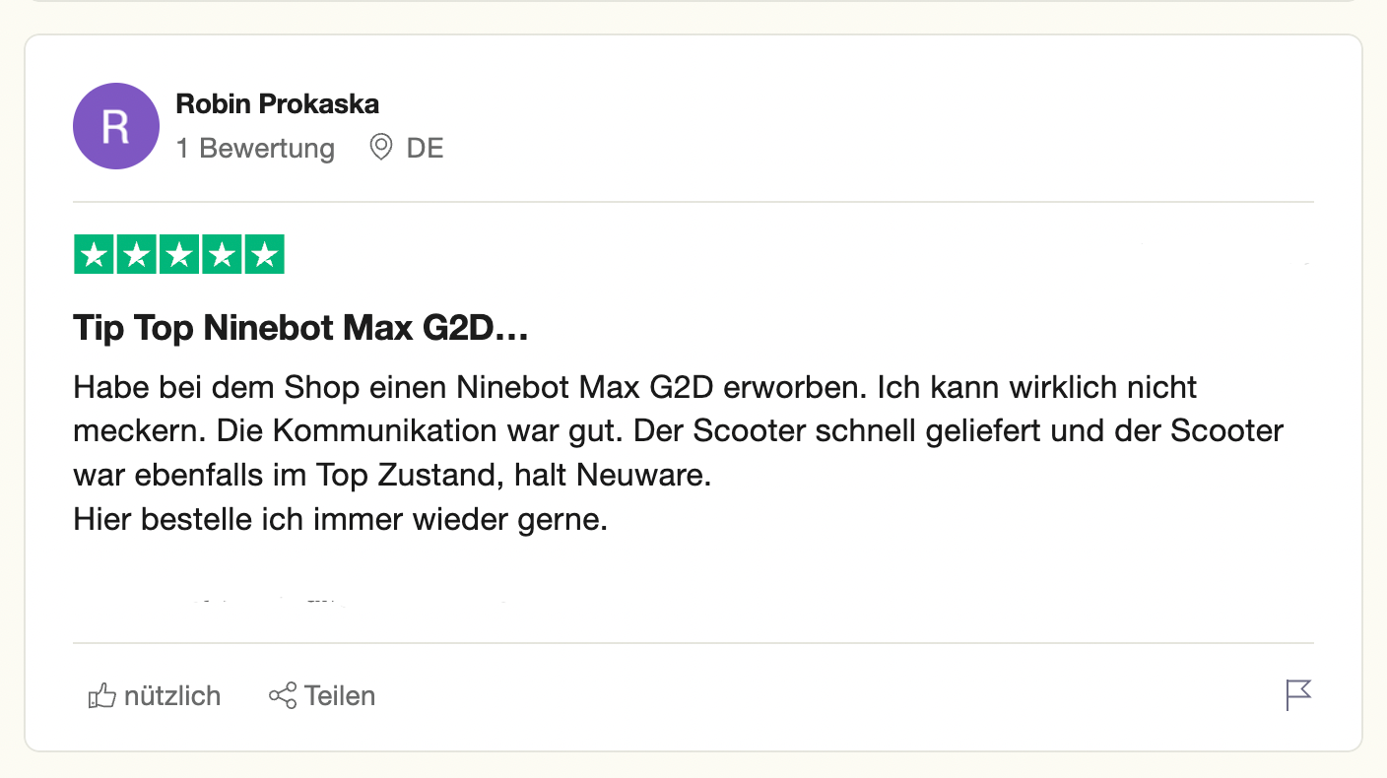Open Robin Prokaska's profile name link
Viewport: 1387px width, 778px height.
pyautogui.click(x=277, y=104)
